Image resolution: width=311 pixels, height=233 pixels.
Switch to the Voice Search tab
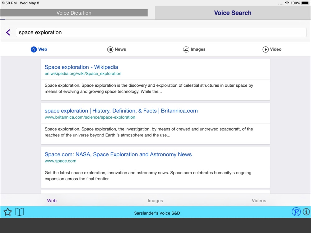pos(233,13)
